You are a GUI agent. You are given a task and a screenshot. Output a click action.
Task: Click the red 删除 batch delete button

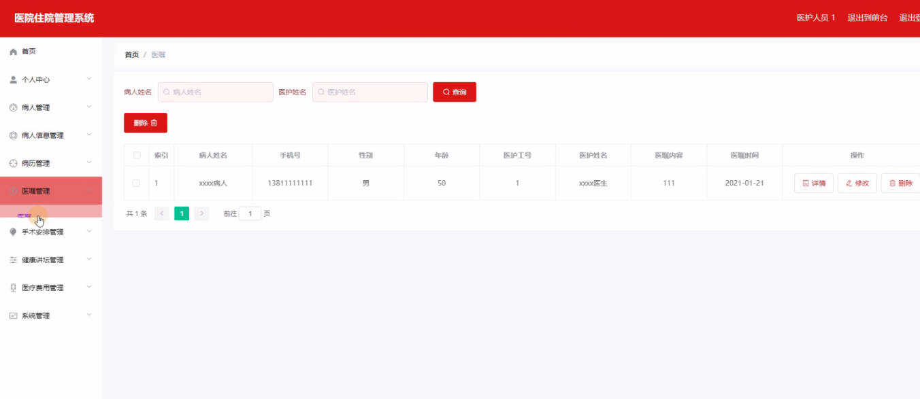click(x=146, y=123)
